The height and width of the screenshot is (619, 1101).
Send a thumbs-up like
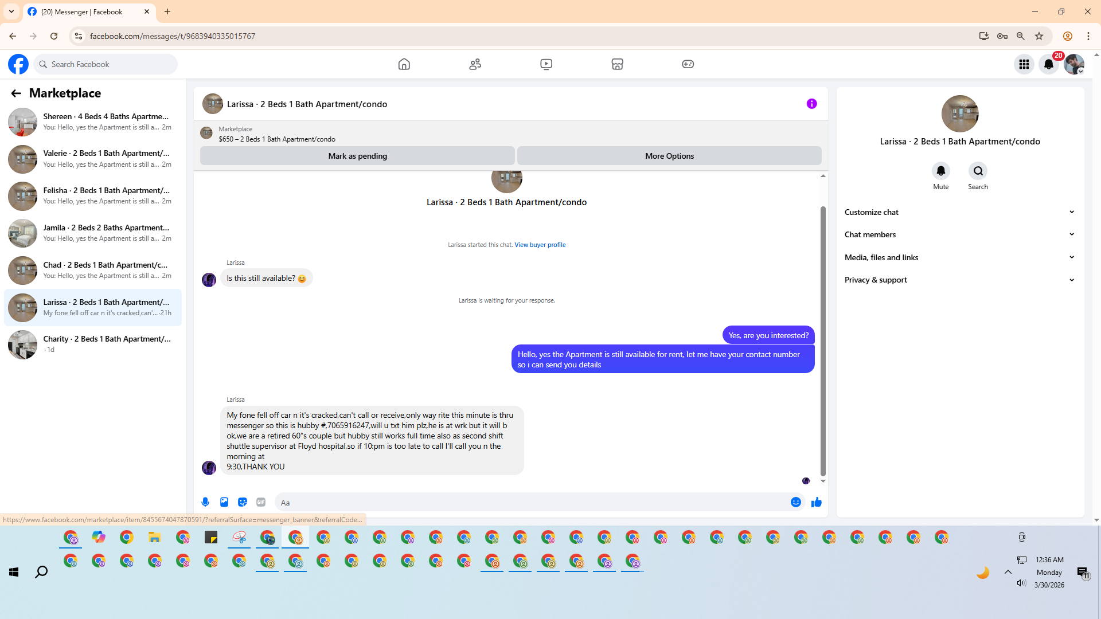coord(817,502)
